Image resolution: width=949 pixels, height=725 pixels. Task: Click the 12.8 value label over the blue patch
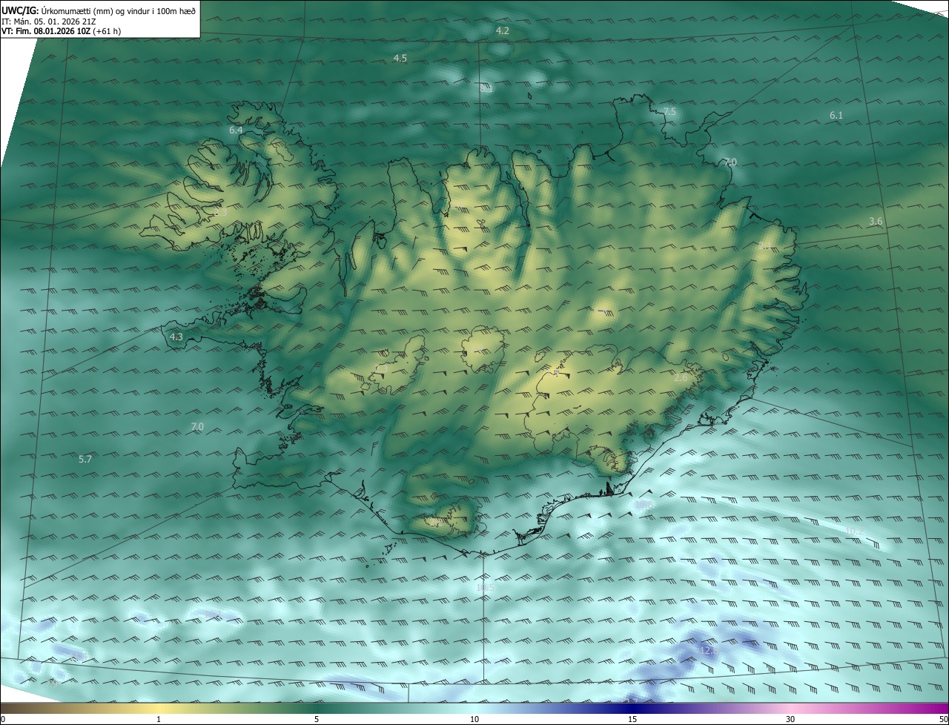pyautogui.click(x=710, y=651)
